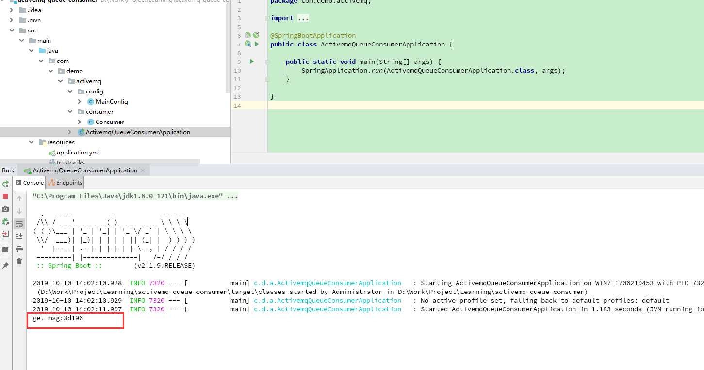Collapse the main folder
The height and width of the screenshot is (370, 704).
pos(22,41)
